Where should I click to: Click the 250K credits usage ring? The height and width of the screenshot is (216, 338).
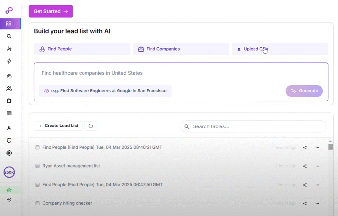(9, 172)
